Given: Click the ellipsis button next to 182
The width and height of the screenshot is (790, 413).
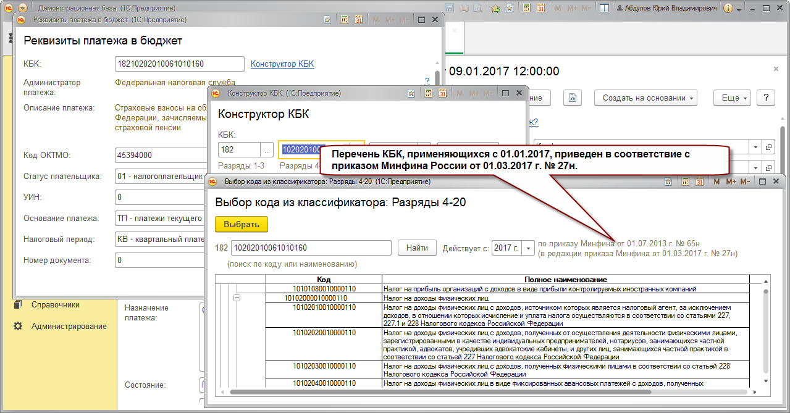Looking at the screenshot, I should pyautogui.click(x=267, y=149).
